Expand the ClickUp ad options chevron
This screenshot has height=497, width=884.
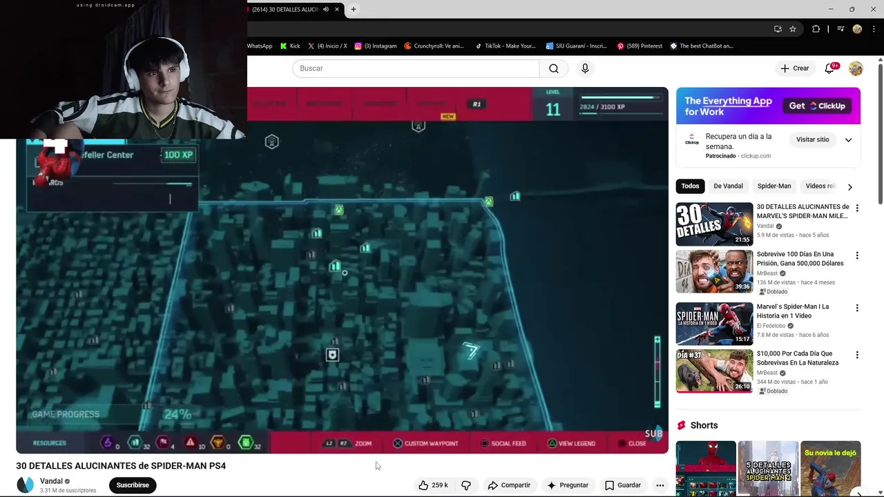848,140
